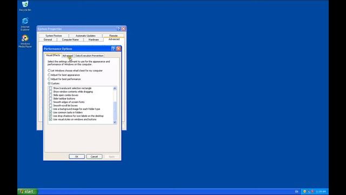The width and height of the screenshot is (346, 195).
Task: Enable Show window contents while dragging
Action: tap(50, 92)
